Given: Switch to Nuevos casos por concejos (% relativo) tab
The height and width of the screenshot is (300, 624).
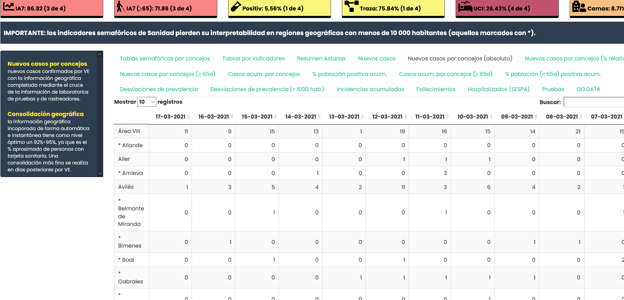Looking at the screenshot, I should tap(574, 59).
